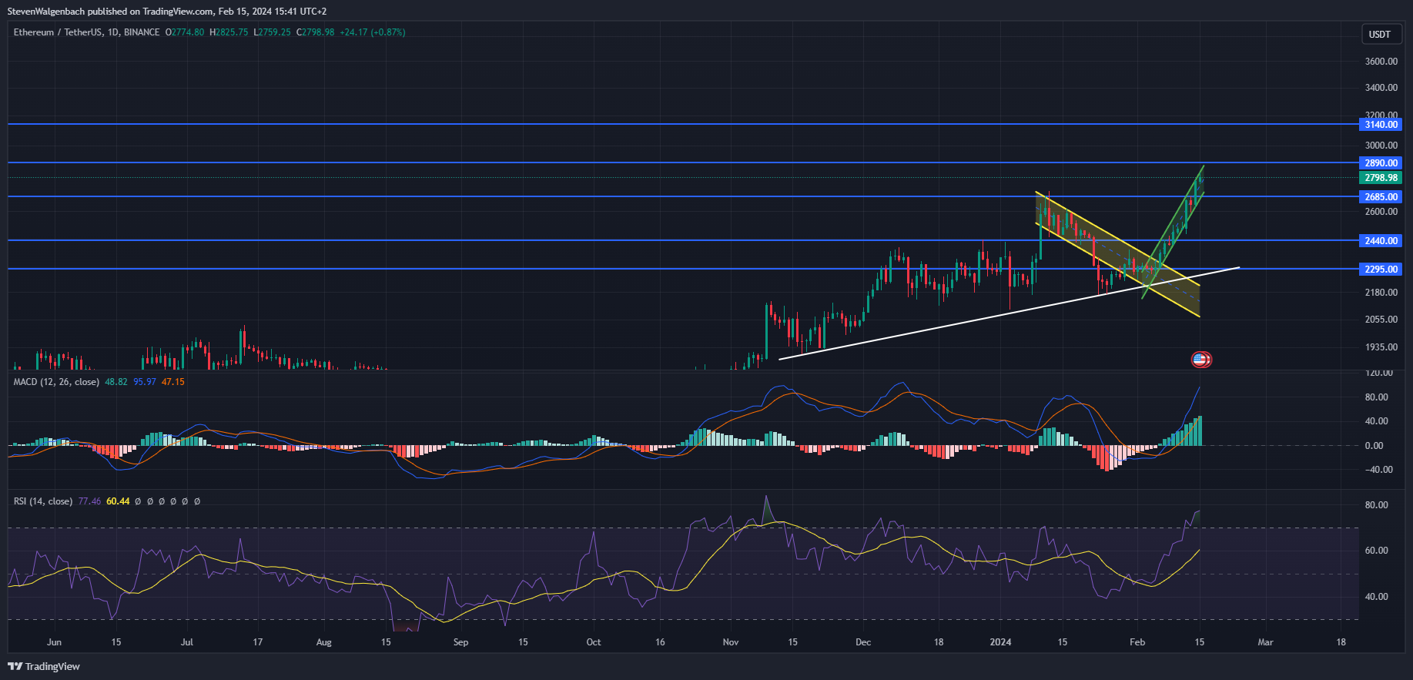The image size is (1413, 680).
Task: Click the Mar date on the time axis
Action: tap(1265, 642)
